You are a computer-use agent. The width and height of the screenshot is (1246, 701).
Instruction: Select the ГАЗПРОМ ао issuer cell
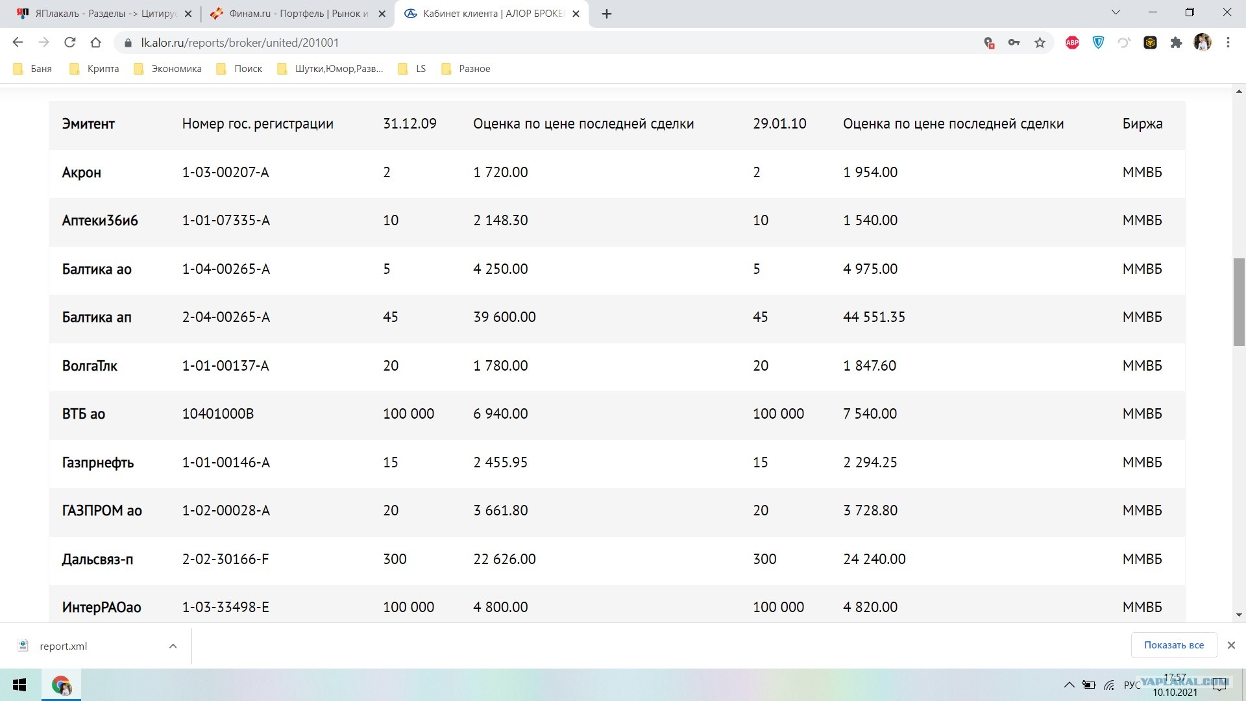pyautogui.click(x=102, y=511)
